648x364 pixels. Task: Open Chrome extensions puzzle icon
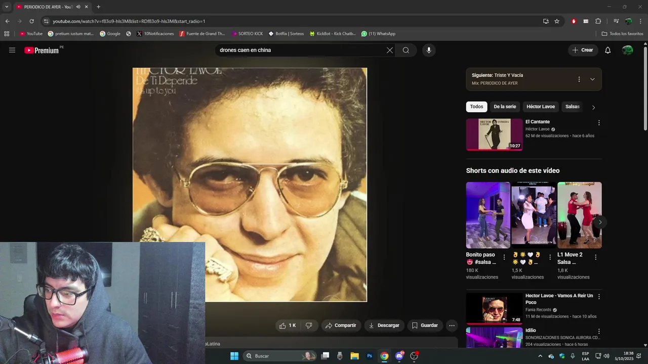(x=598, y=21)
